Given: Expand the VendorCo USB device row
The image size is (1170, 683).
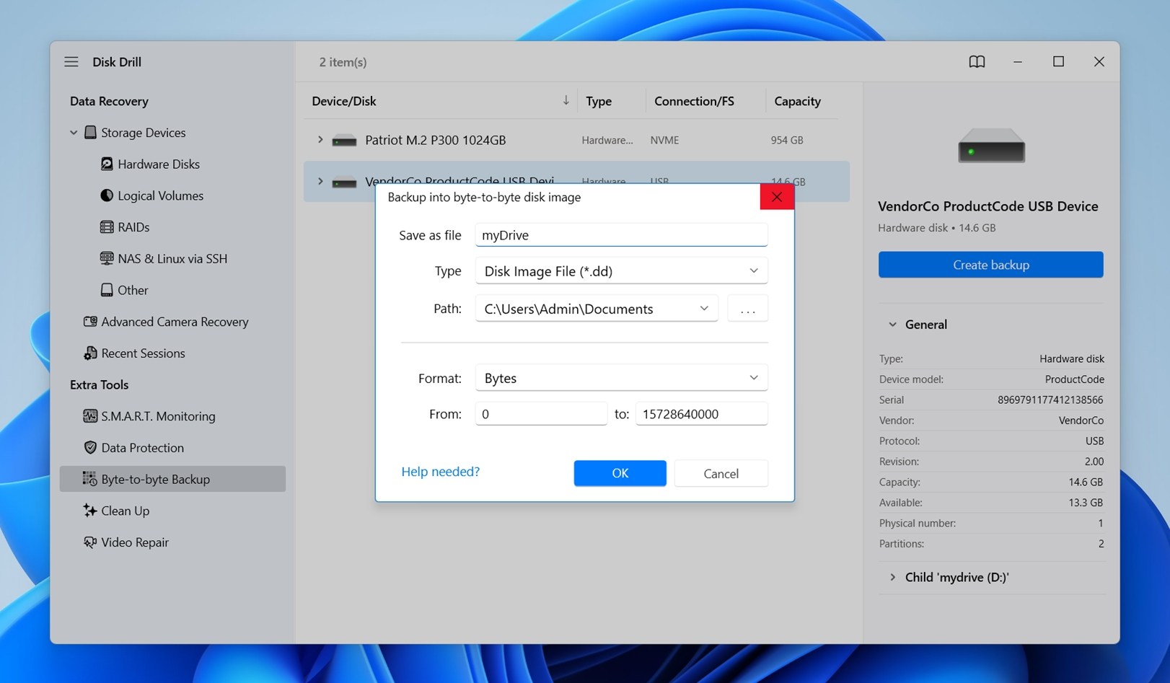Looking at the screenshot, I should coord(320,181).
